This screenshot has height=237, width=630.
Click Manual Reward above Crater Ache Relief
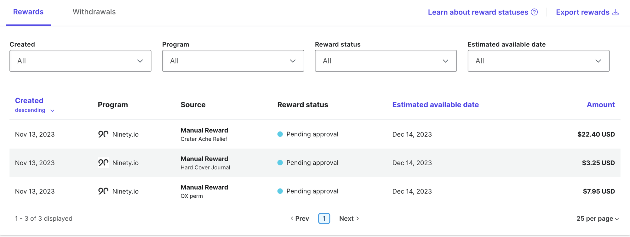pyautogui.click(x=204, y=130)
